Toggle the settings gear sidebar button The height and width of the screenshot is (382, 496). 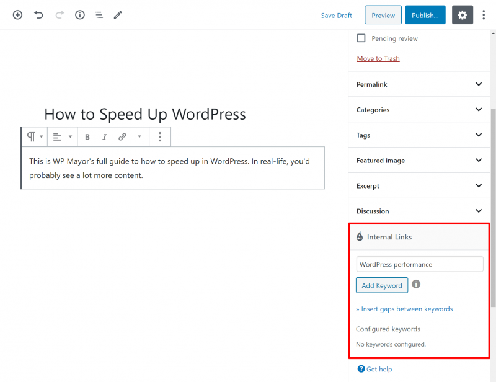coord(462,15)
